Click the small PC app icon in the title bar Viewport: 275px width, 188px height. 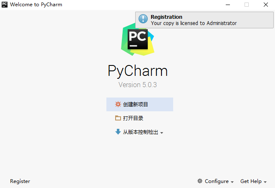click(5, 5)
